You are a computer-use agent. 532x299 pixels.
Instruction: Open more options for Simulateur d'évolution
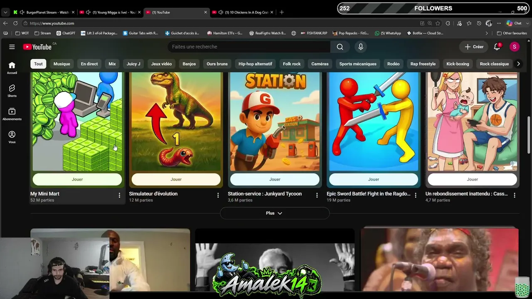click(x=218, y=195)
